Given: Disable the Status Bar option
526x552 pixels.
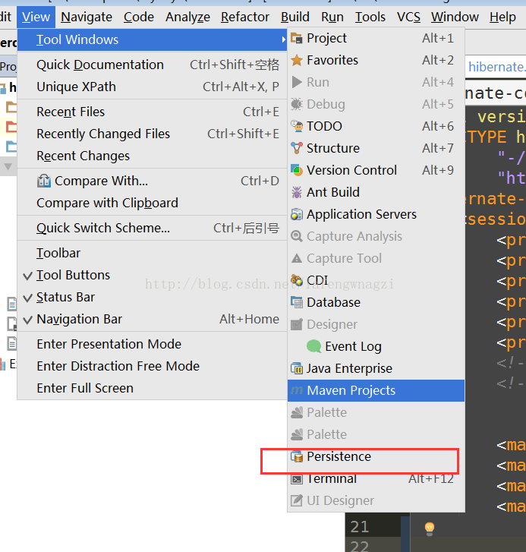Looking at the screenshot, I should (73, 297).
